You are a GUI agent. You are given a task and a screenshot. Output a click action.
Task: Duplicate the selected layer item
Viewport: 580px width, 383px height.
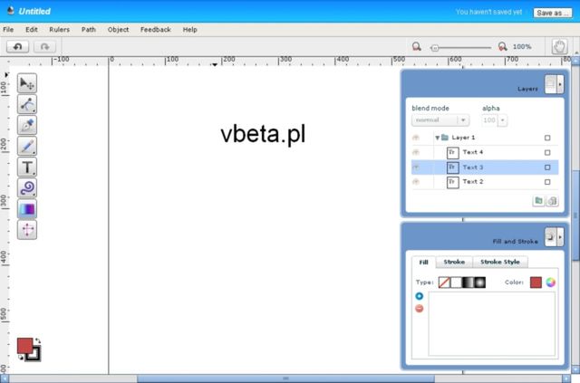[553, 201]
